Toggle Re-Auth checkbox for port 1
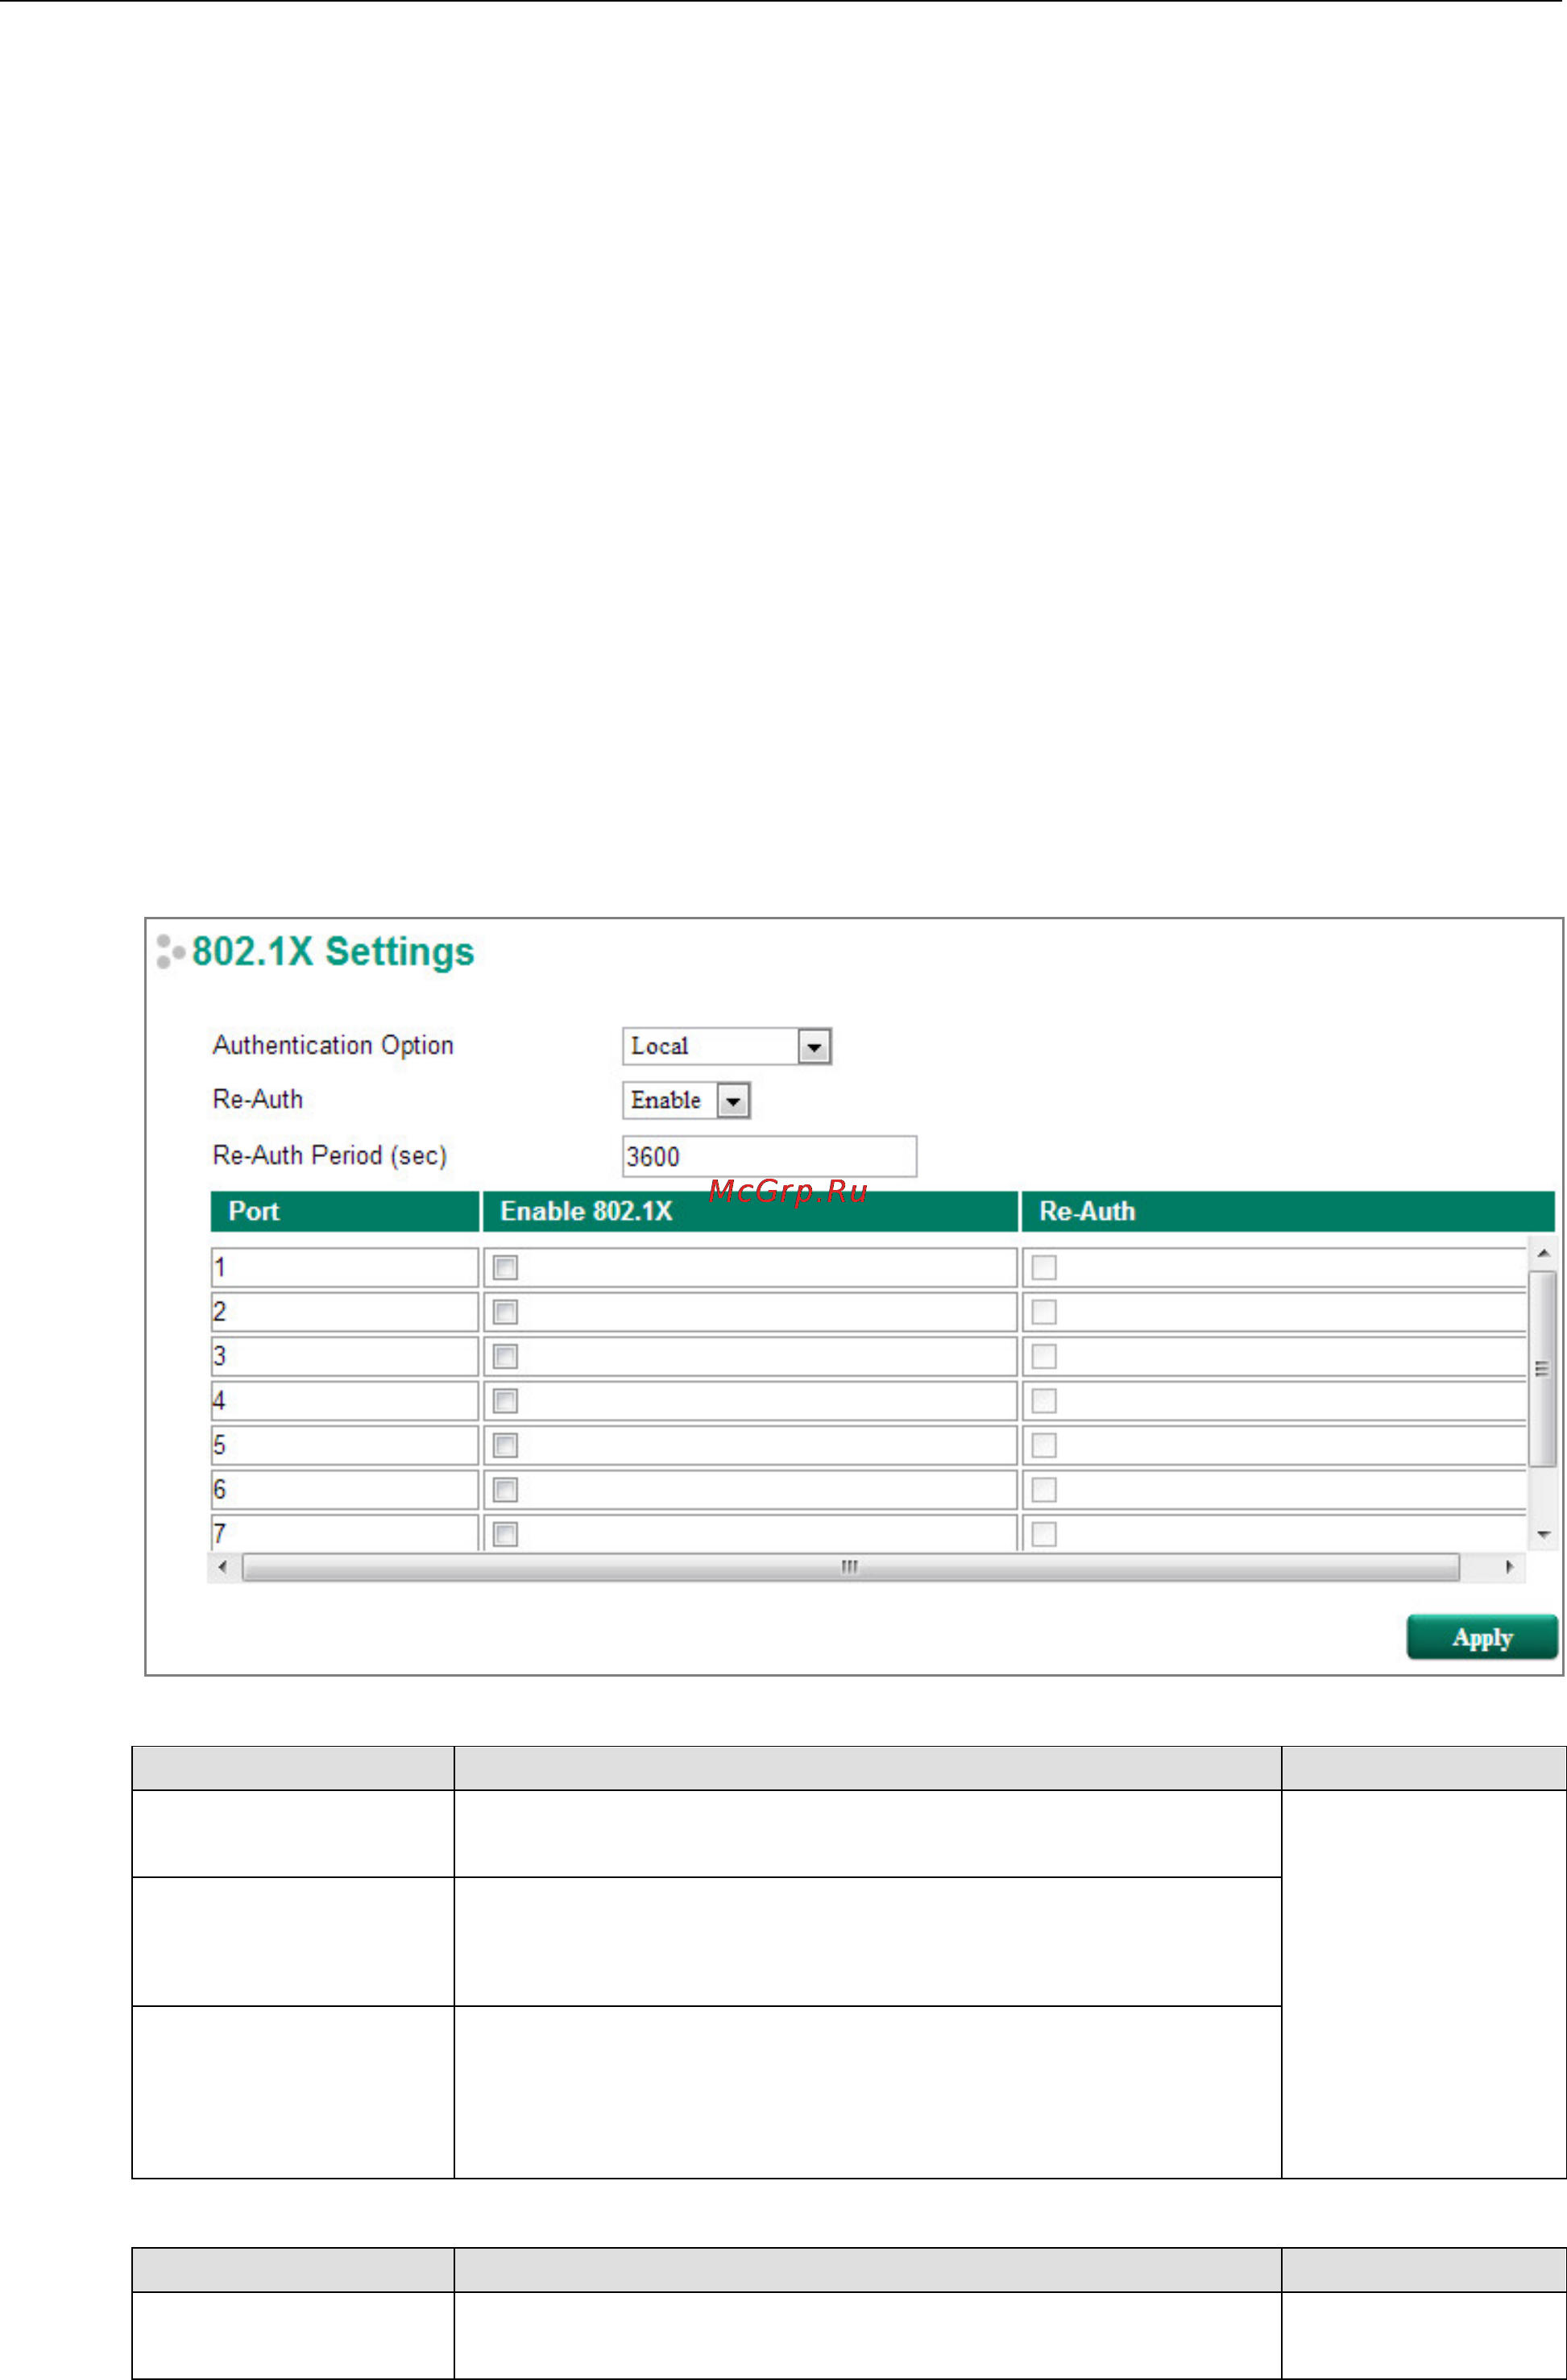The width and height of the screenshot is (1567, 2380). [x=1044, y=1268]
